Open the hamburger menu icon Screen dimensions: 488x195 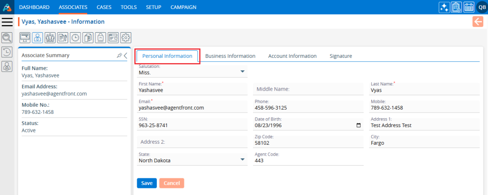point(7,22)
